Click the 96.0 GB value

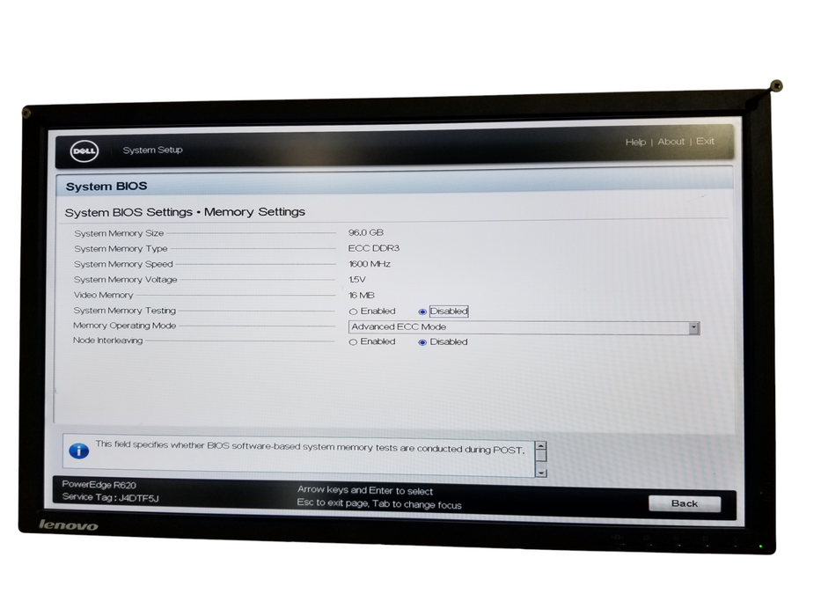[366, 232]
